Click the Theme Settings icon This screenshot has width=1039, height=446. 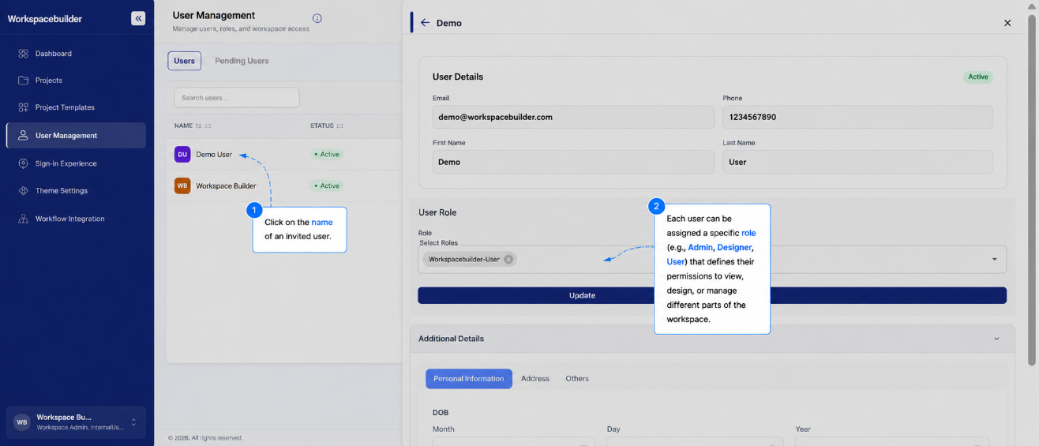(x=23, y=190)
